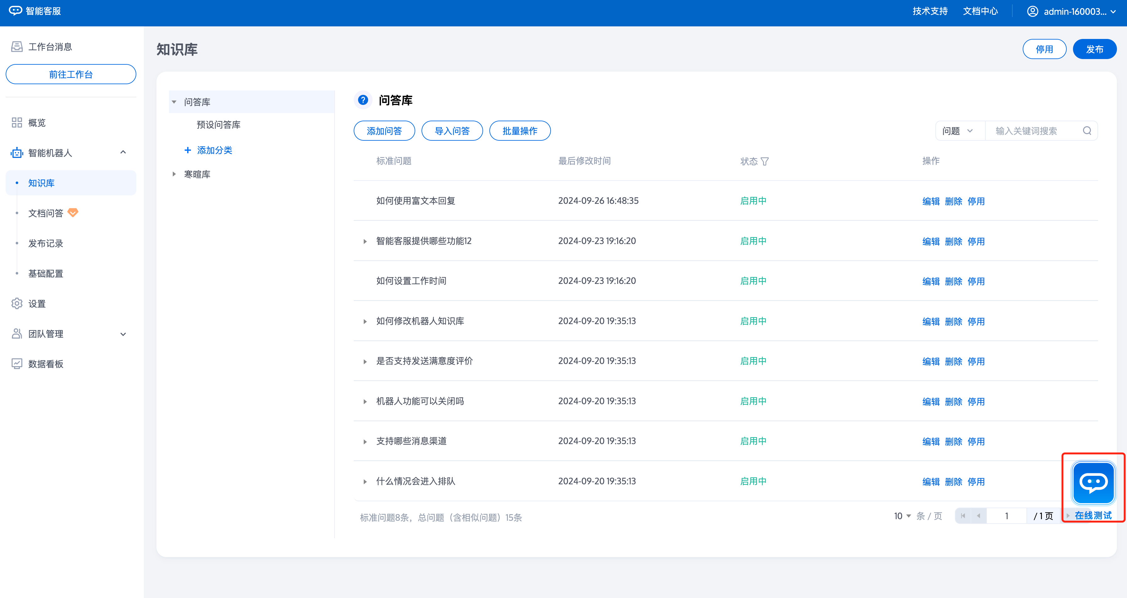The height and width of the screenshot is (598, 1127).
Task: Expand the 智能客服提供哪些功能12 row
Action: click(x=365, y=242)
